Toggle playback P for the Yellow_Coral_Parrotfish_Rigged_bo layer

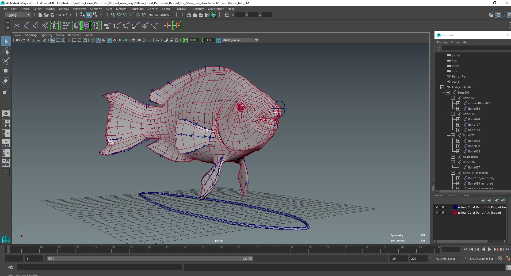pyautogui.click(x=443, y=207)
